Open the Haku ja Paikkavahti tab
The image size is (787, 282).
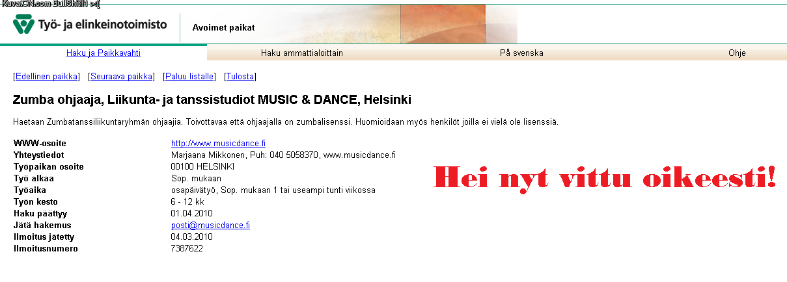click(104, 53)
